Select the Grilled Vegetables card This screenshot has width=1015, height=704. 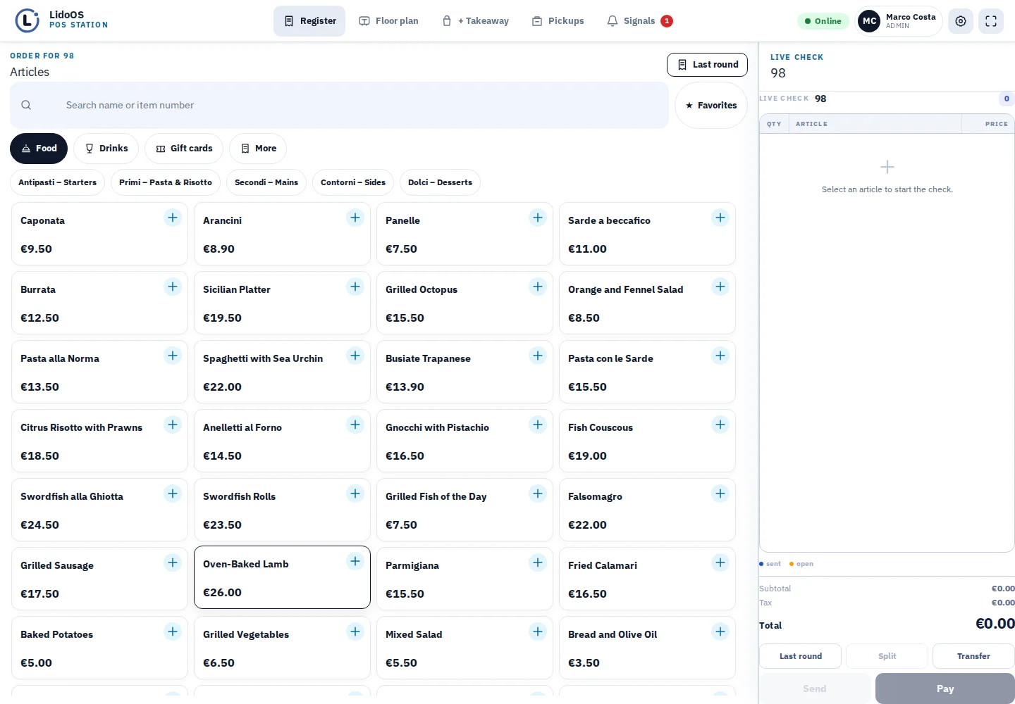[x=282, y=648]
